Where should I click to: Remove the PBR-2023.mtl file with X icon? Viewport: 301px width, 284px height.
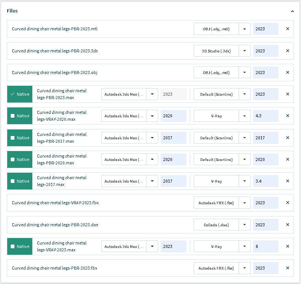click(287, 29)
